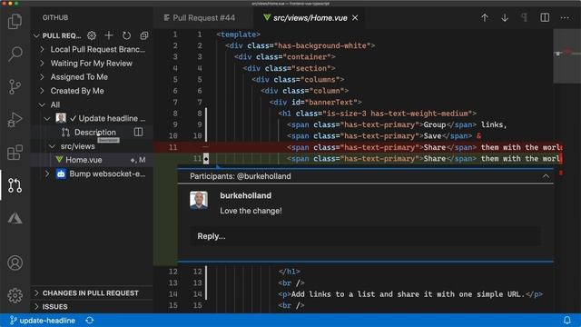The height and width of the screenshot is (327, 581).
Task: Click the <template> tag on line 1
Action: (x=238, y=35)
